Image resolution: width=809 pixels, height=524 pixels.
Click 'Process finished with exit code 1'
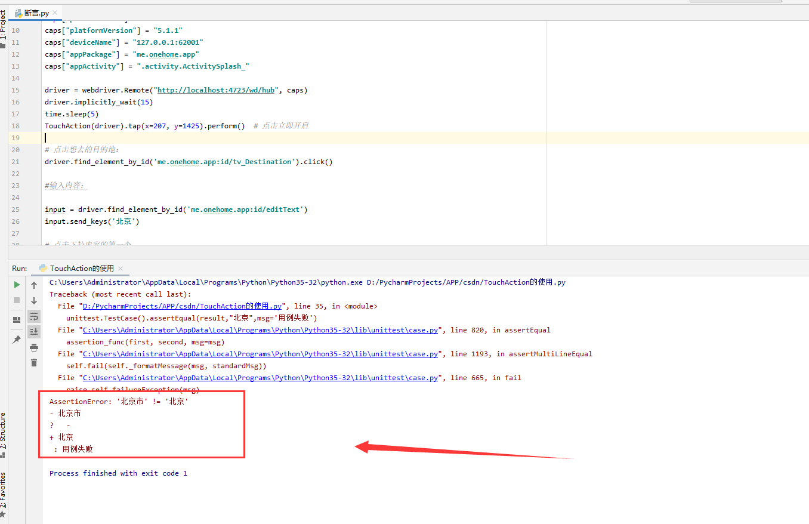[x=118, y=473]
